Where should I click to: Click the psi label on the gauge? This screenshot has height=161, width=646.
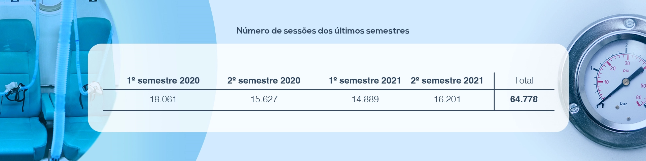click(x=626, y=71)
